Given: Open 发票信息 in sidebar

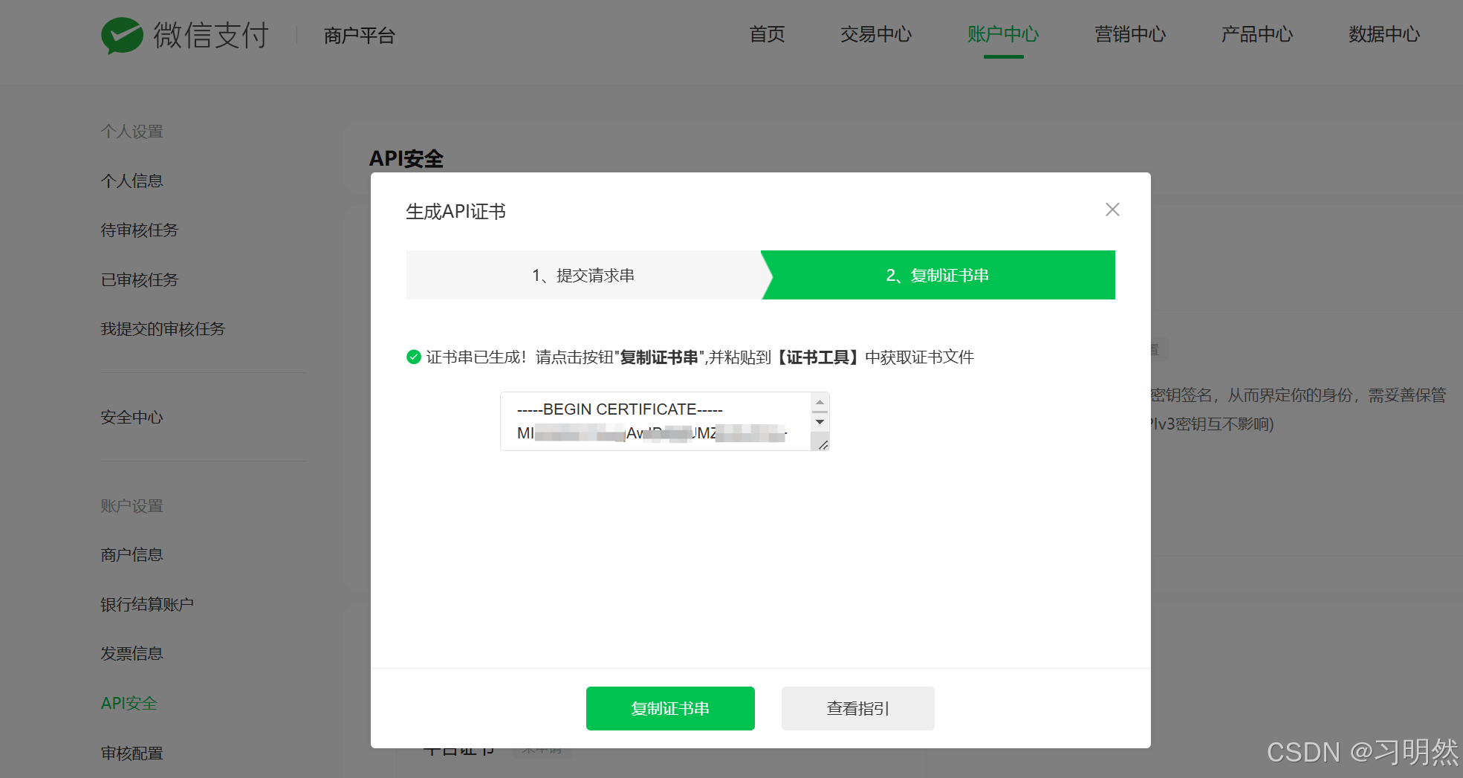Looking at the screenshot, I should point(132,653).
